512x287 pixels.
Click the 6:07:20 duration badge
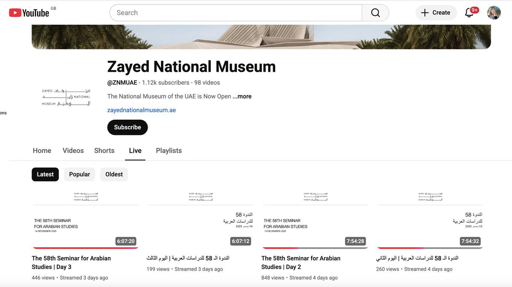coord(125,241)
